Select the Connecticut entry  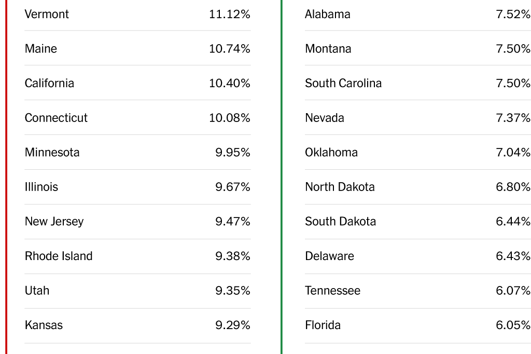coord(56,118)
